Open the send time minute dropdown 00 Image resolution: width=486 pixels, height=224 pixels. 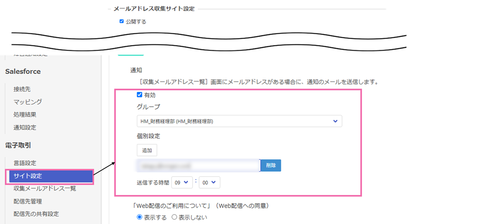[209, 182]
